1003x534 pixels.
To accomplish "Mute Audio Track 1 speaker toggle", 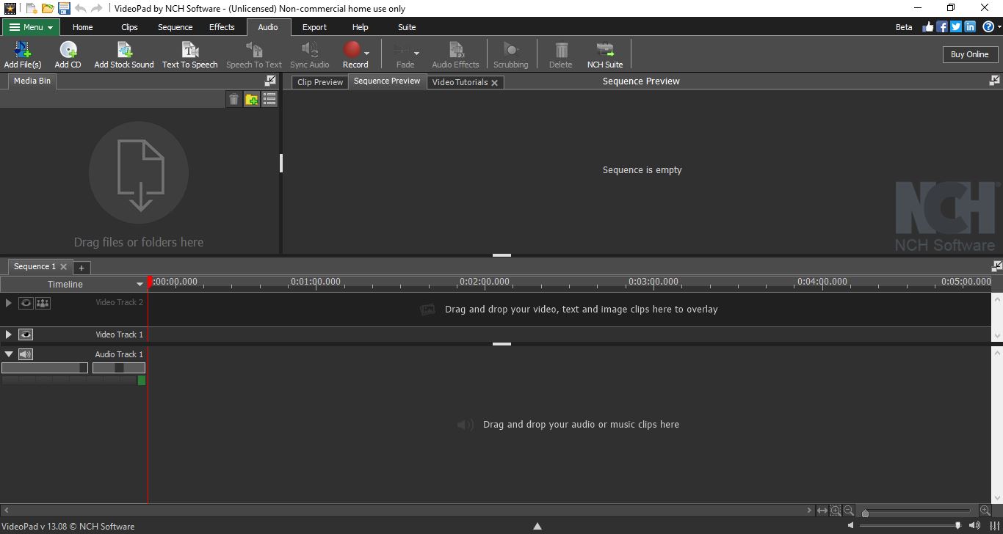I will (26, 354).
